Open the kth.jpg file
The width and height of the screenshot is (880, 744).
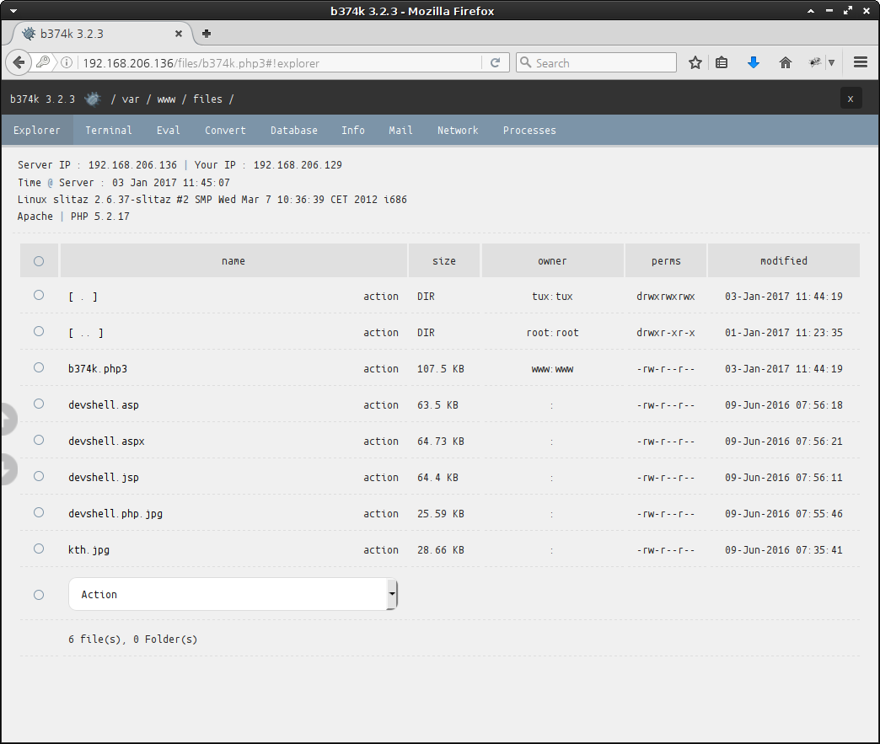pyautogui.click(x=89, y=550)
